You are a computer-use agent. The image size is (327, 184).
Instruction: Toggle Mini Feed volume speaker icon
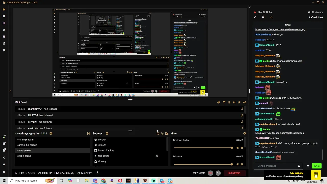[x=244, y=102]
